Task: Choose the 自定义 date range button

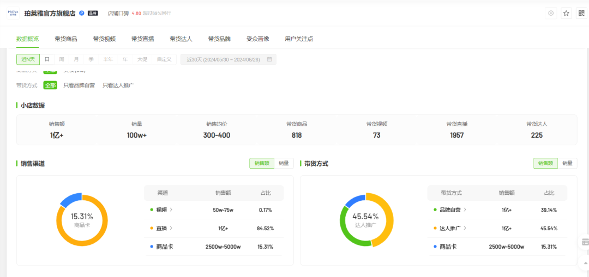Action: click(164, 59)
